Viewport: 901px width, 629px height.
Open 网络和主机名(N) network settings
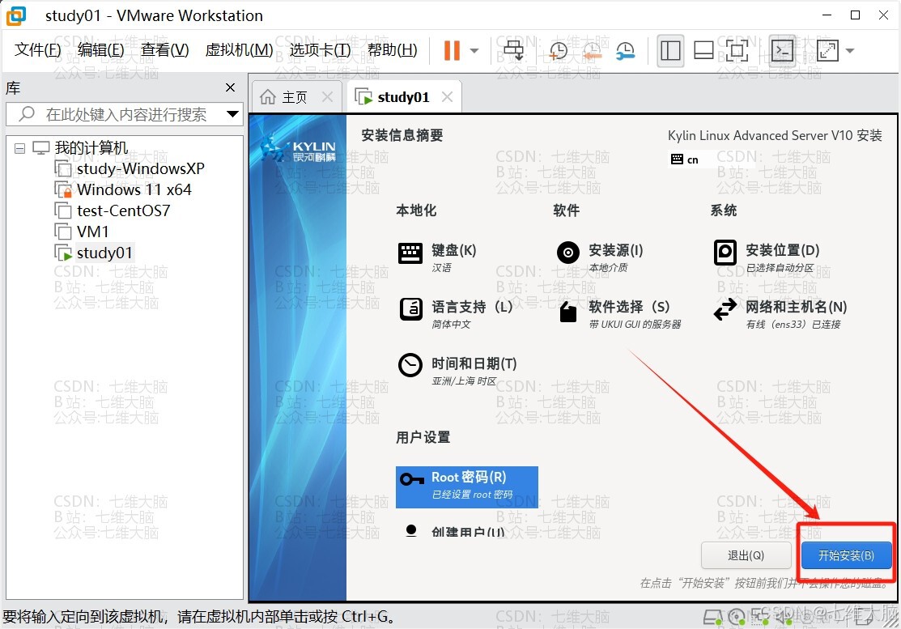coord(780,313)
